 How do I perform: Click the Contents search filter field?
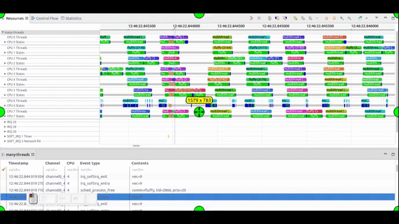click(262, 170)
